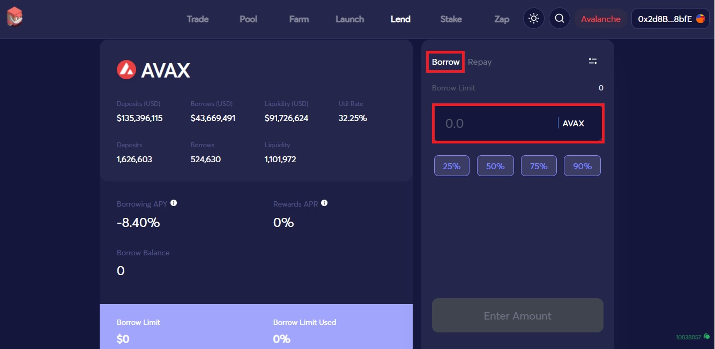
Task: Click Util Rate value 32.25%
Action: 353,118
